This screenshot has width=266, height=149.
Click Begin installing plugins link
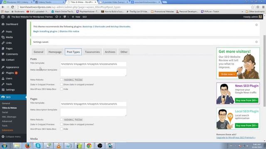coord(45,31)
